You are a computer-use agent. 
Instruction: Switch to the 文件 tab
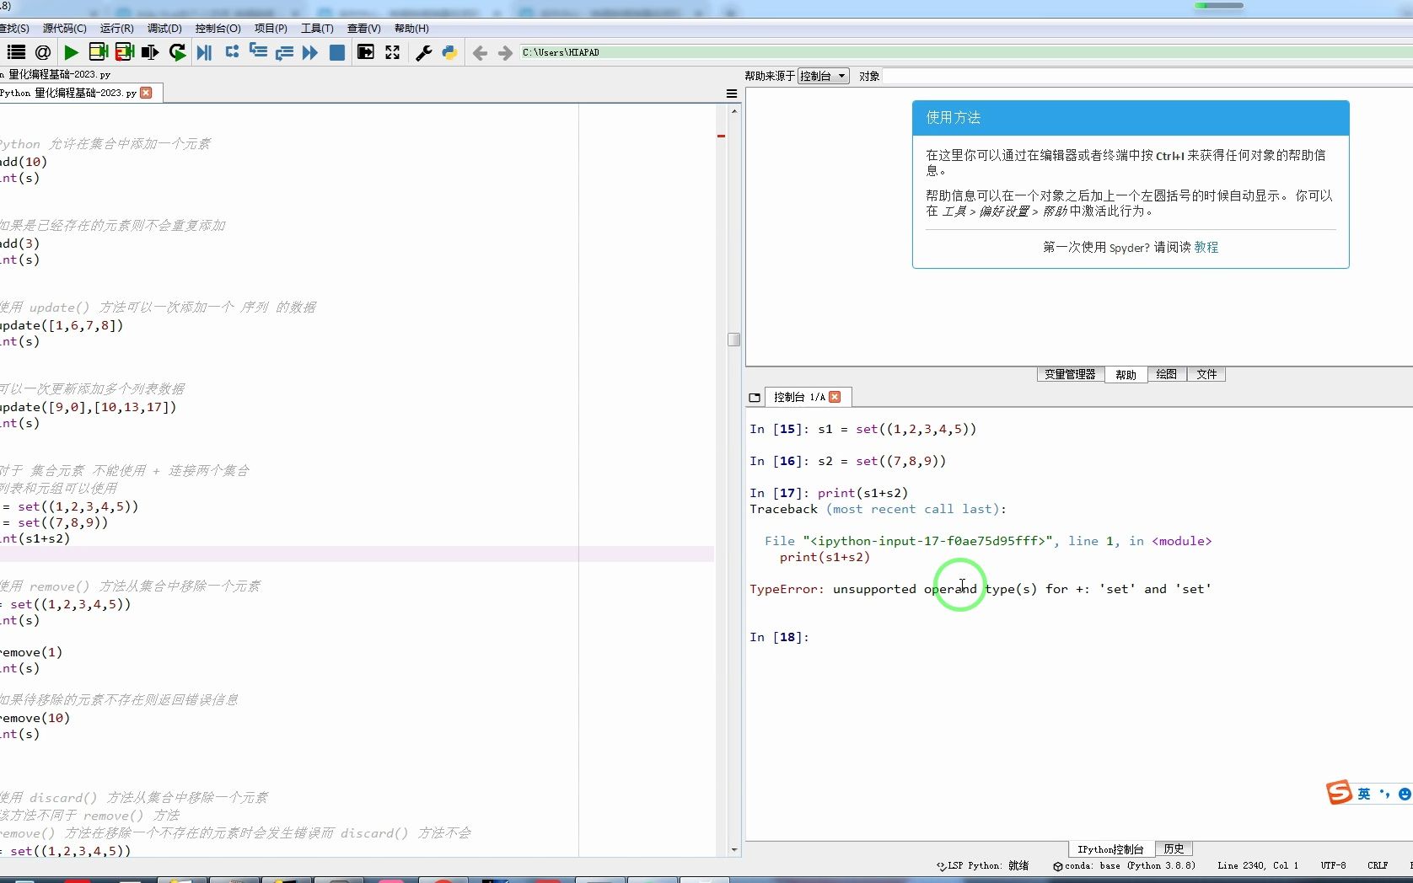point(1206,374)
